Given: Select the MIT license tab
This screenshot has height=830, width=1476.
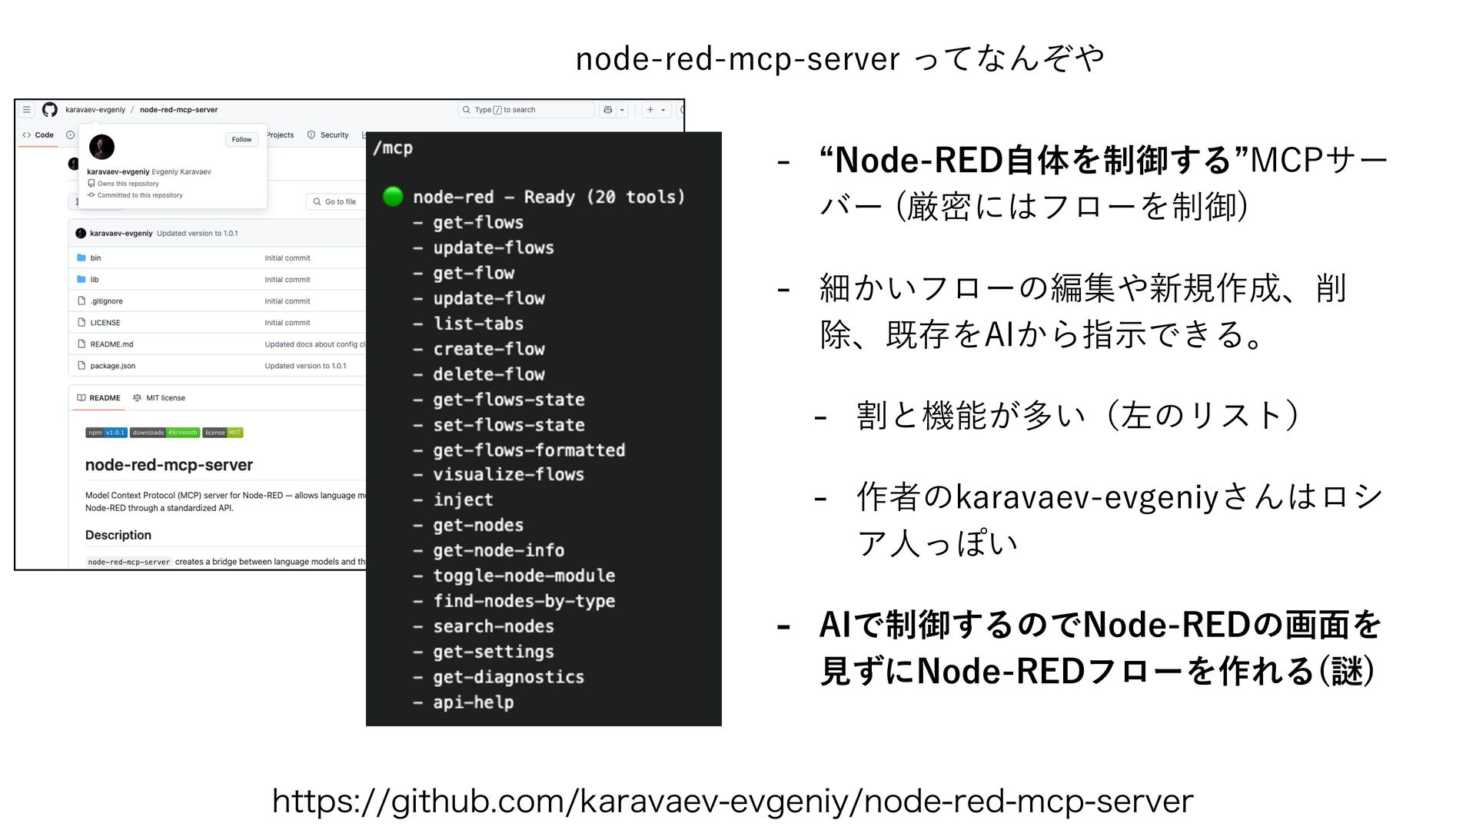Looking at the screenshot, I should pyautogui.click(x=159, y=398).
